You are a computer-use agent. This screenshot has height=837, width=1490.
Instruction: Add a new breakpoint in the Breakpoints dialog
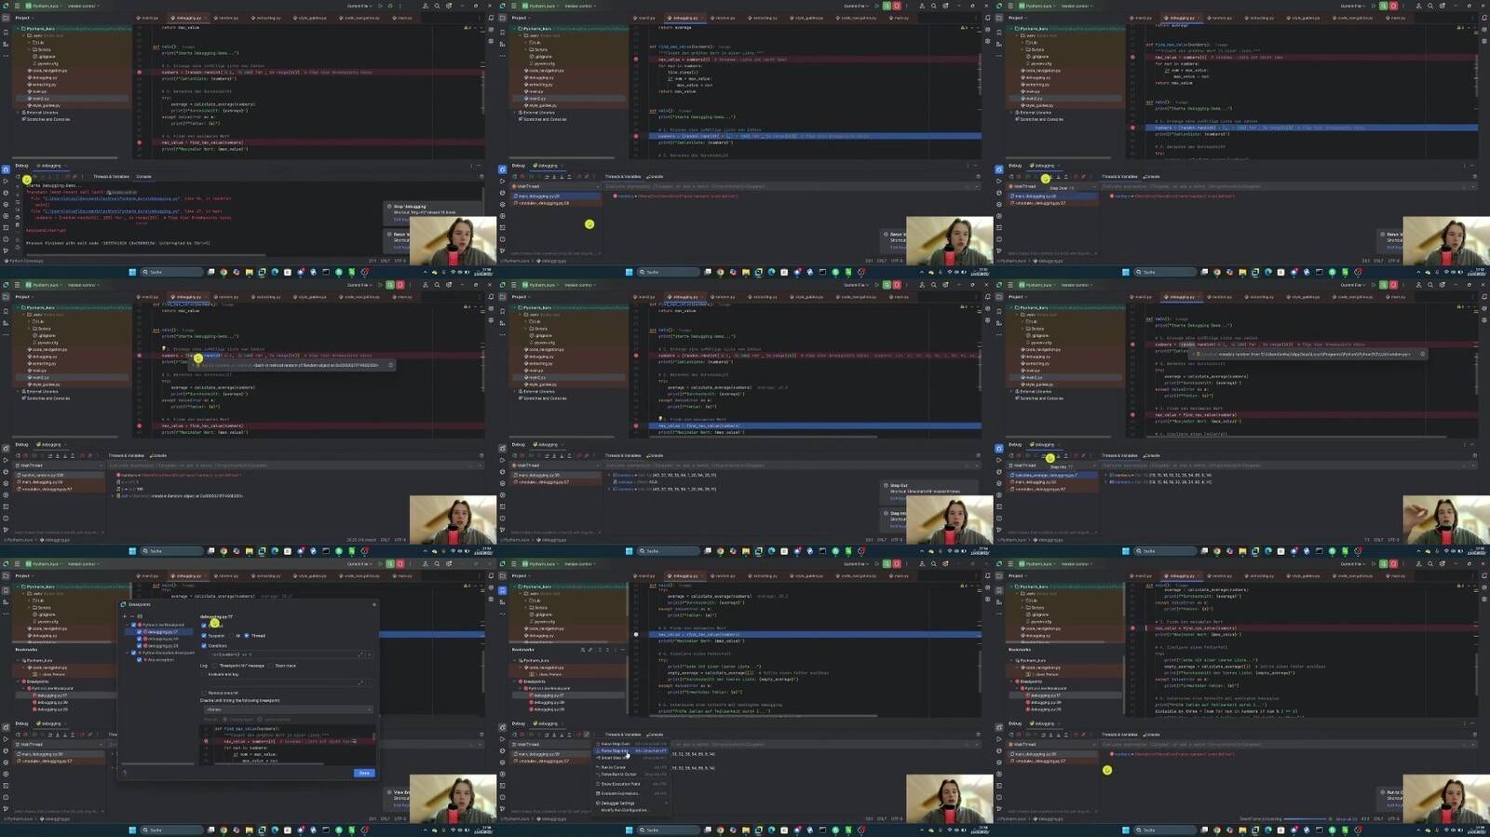124,616
